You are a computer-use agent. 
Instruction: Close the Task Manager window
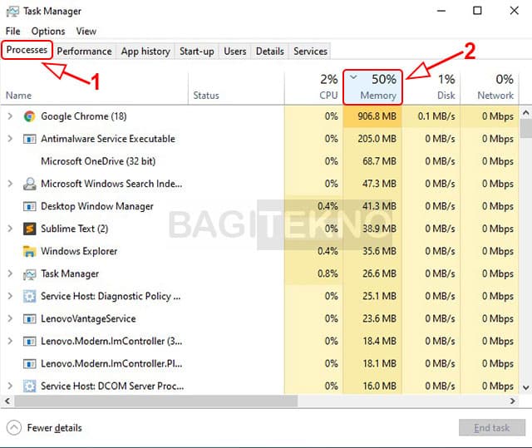(x=515, y=11)
